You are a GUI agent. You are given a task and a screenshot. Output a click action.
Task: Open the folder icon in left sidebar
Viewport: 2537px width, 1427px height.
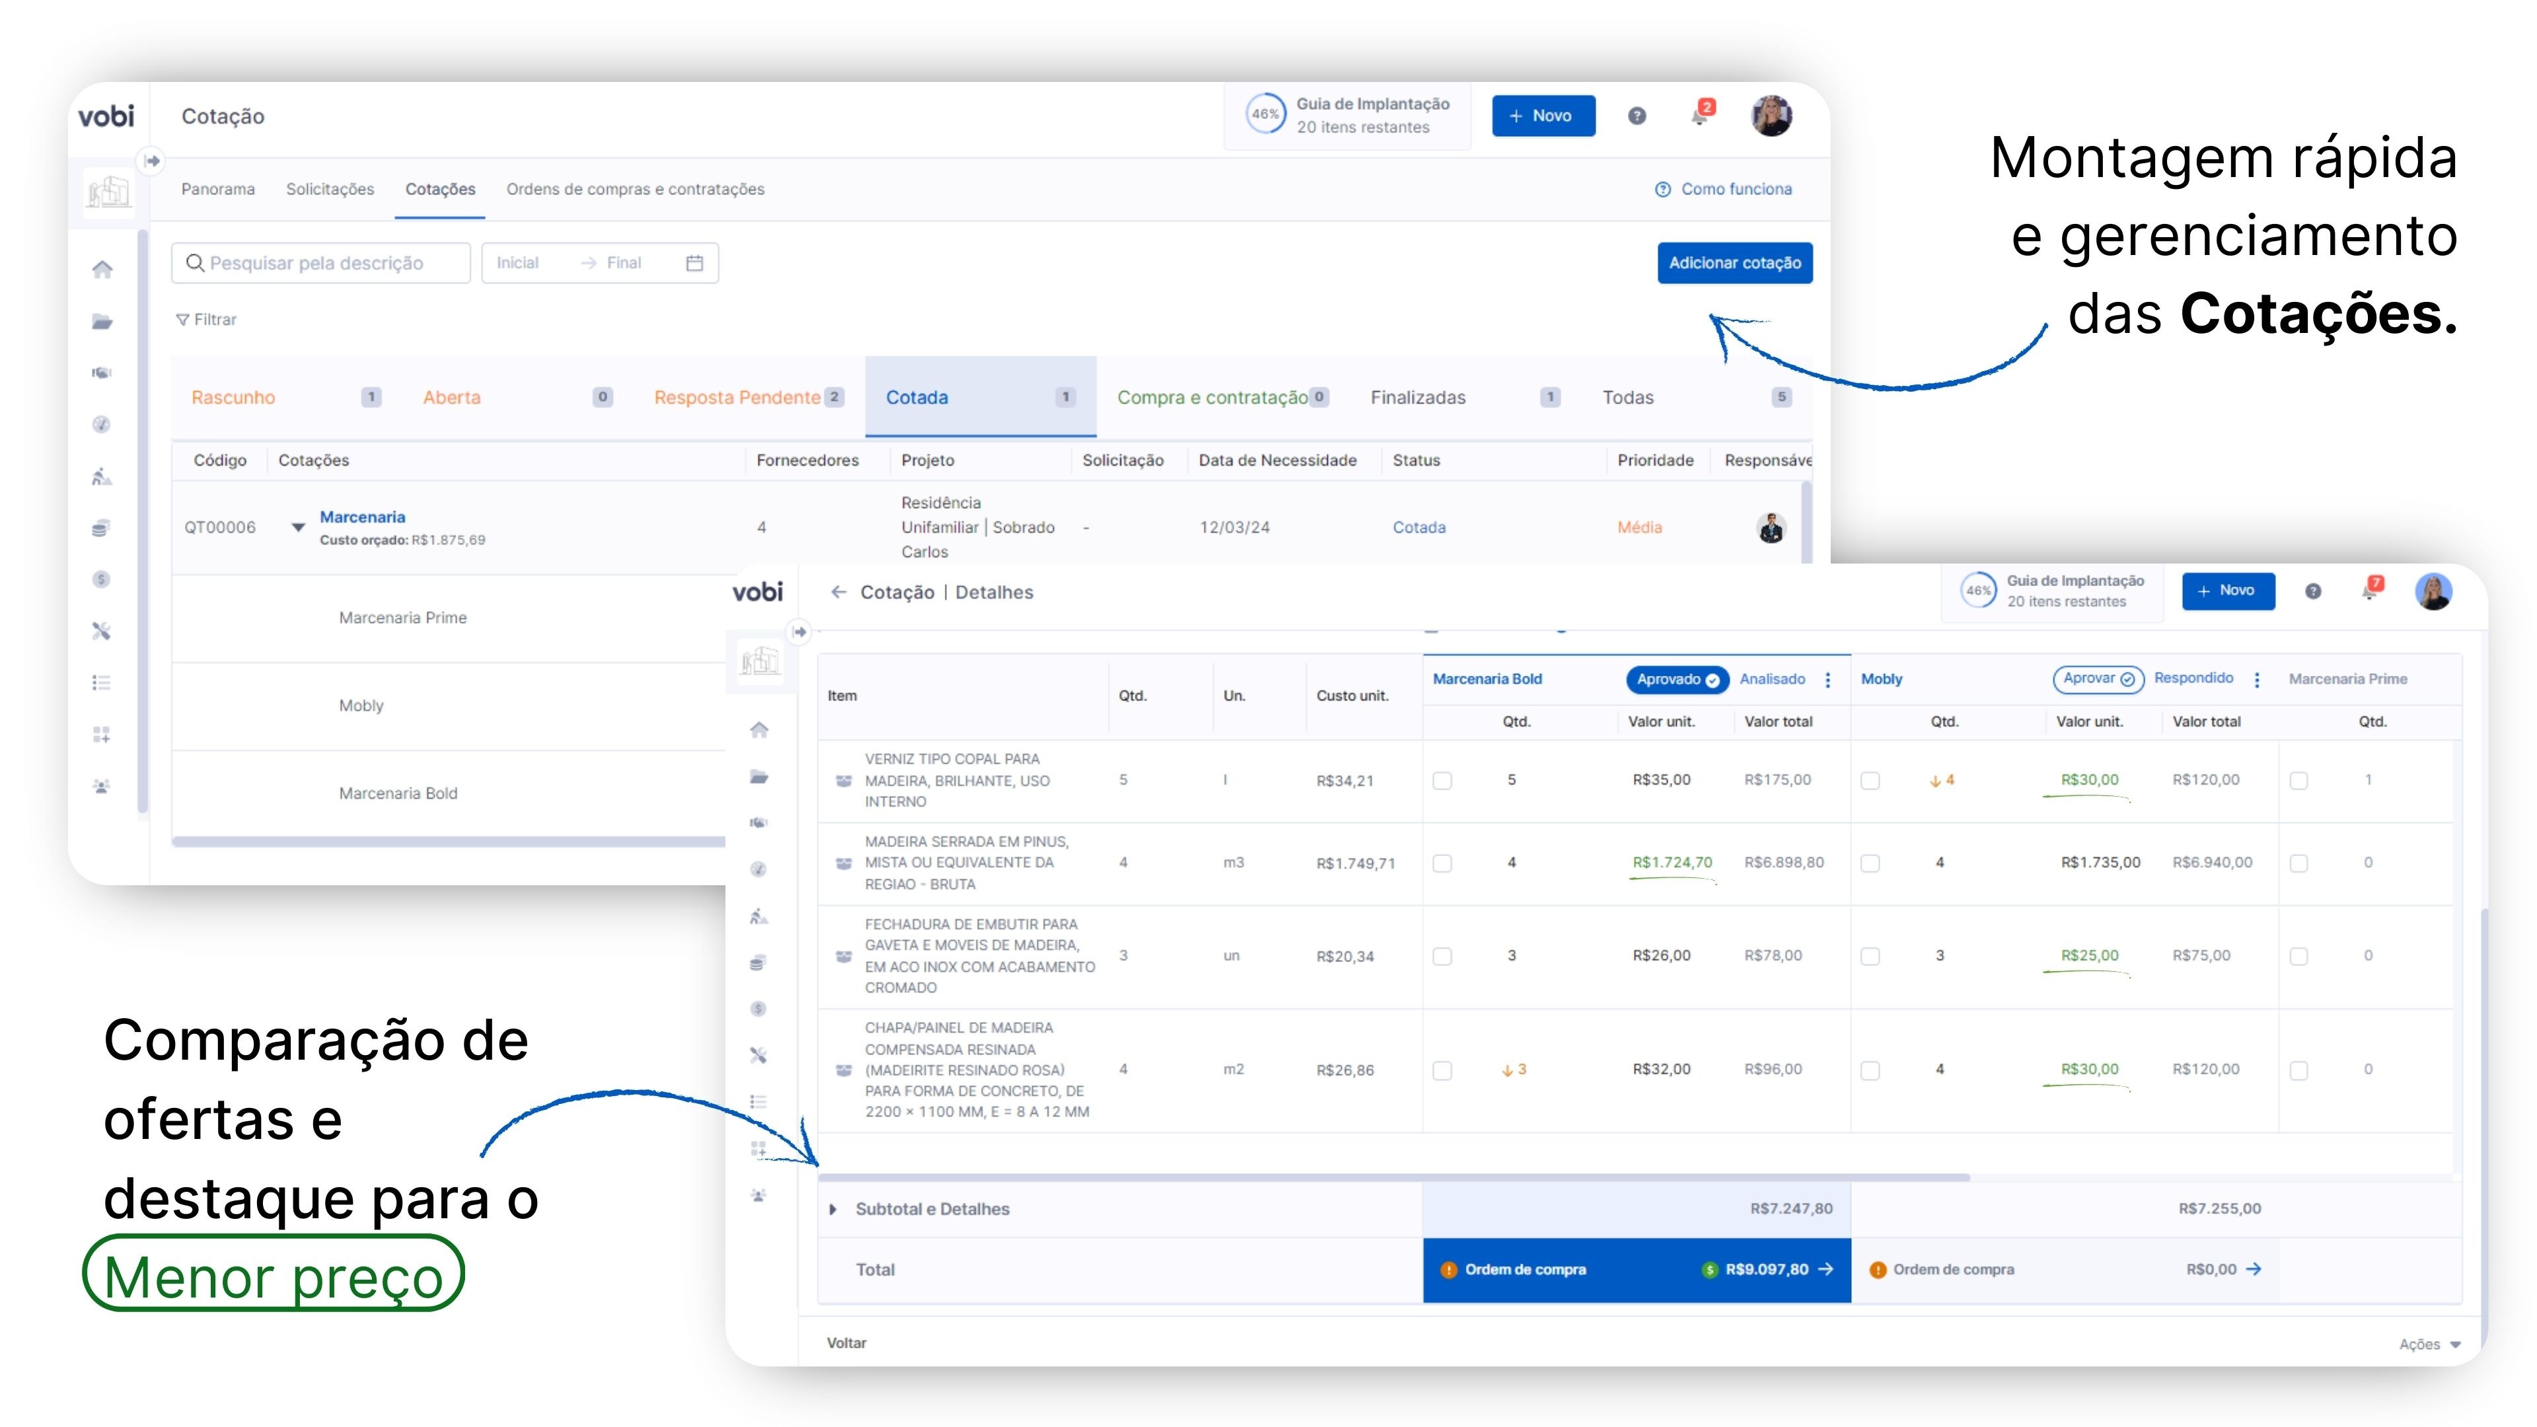102,322
